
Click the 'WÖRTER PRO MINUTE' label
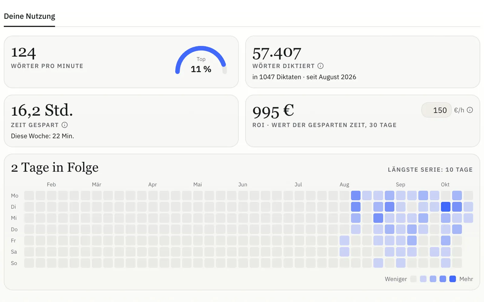pyautogui.click(x=47, y=66)
